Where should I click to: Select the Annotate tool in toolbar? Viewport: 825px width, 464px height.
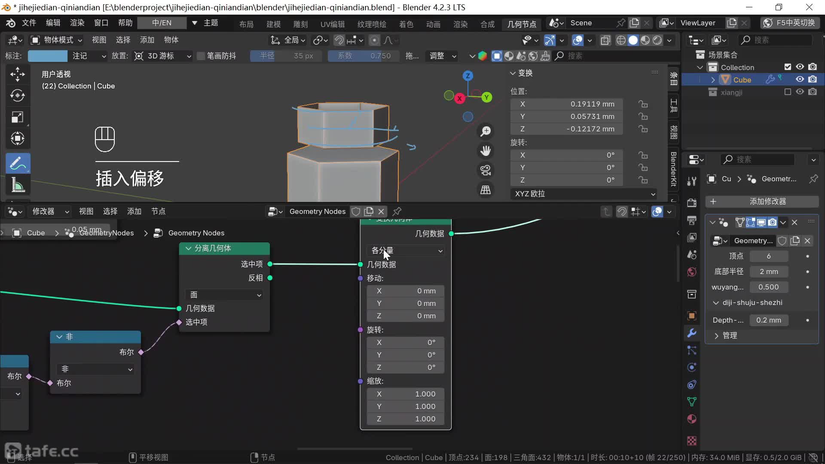(x=18, y=164)
